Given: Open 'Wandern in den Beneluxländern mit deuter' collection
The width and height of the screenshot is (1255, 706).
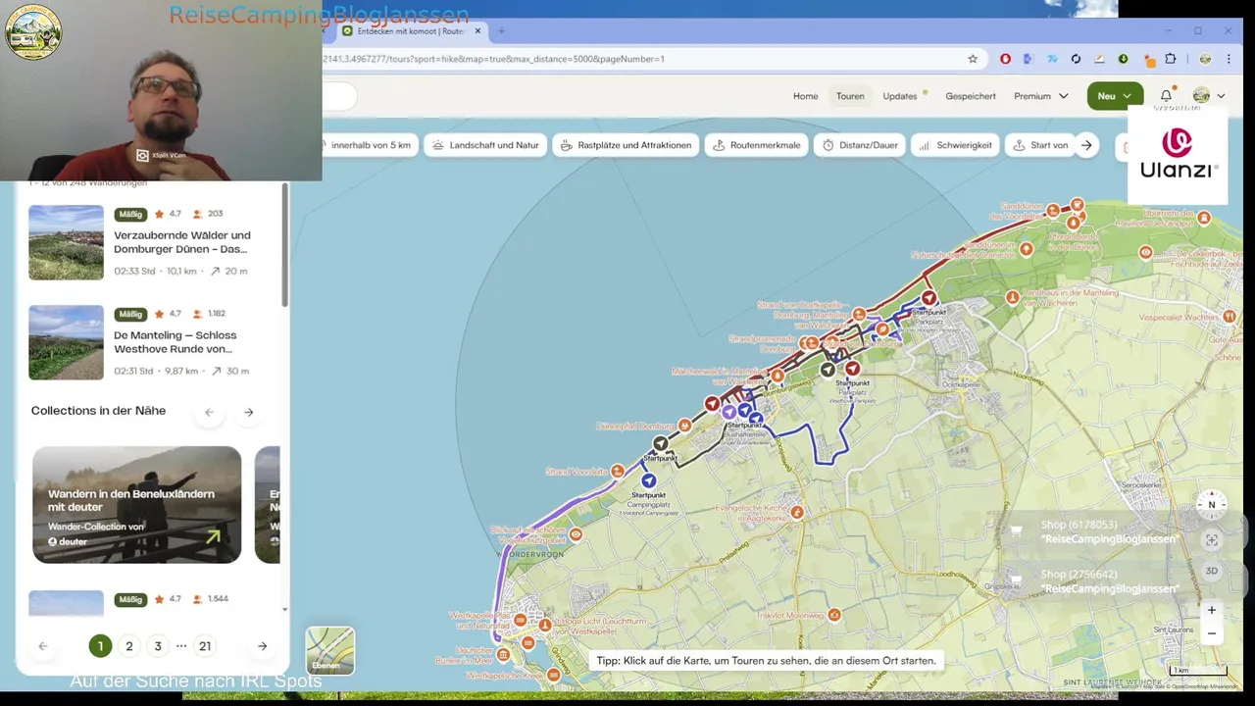Looking at the screenshot, I should pos(136,505).
